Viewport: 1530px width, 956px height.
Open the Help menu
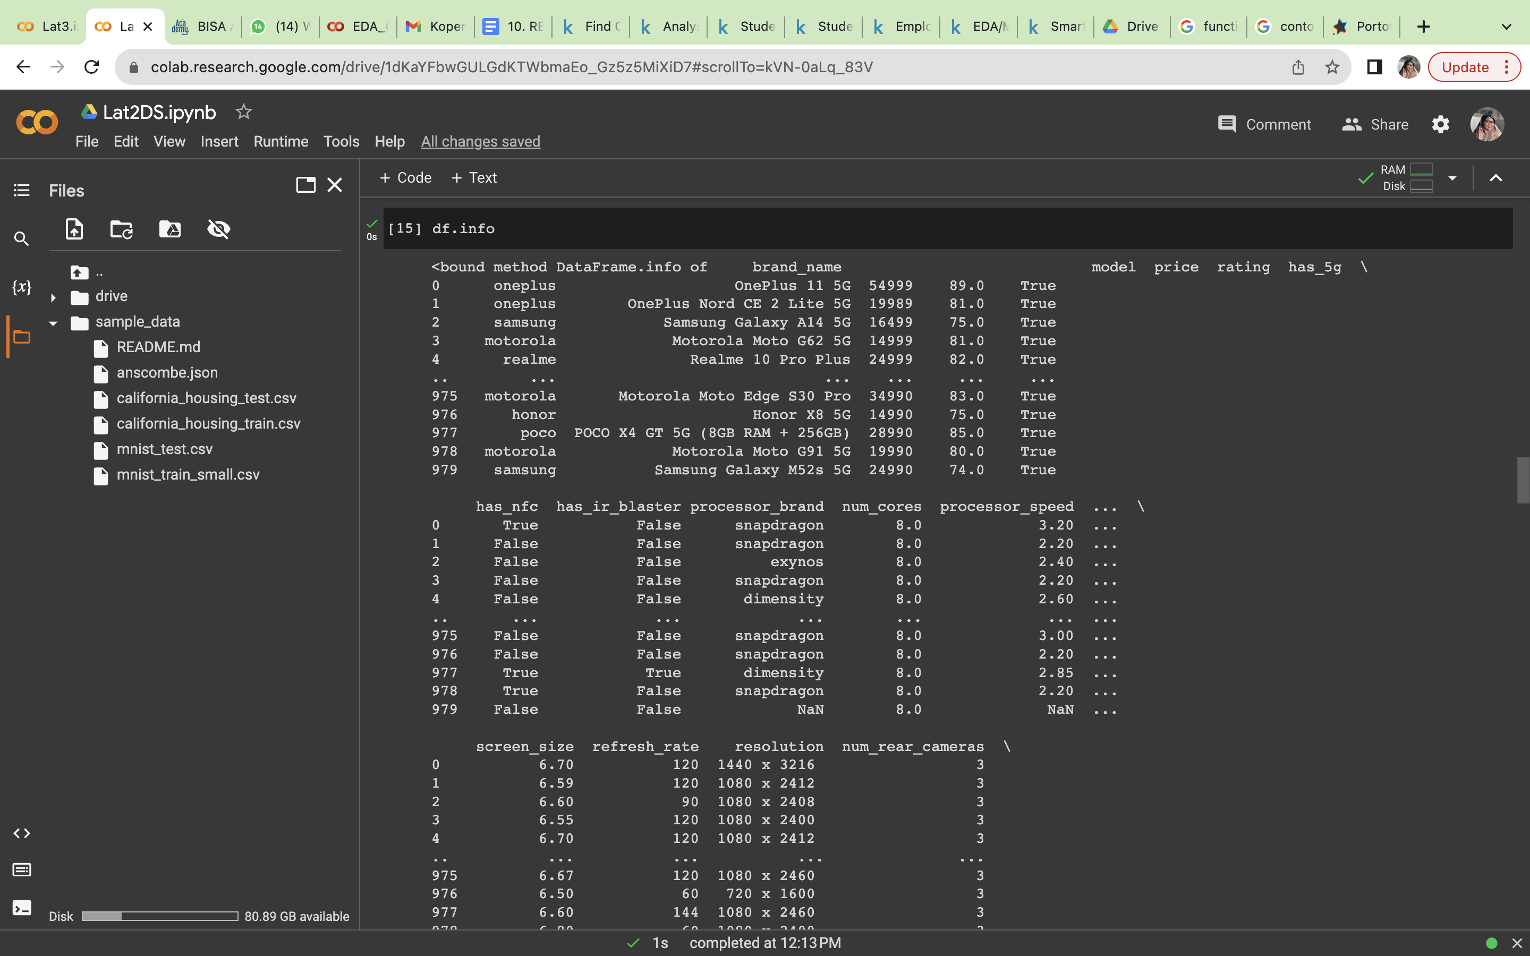[x=389, y=142]
